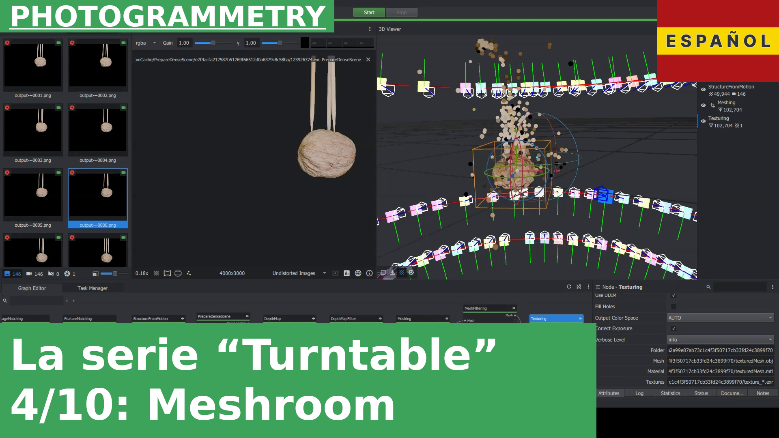Open the Statistics tab
The image size is (779, 438).
(670, 393)
